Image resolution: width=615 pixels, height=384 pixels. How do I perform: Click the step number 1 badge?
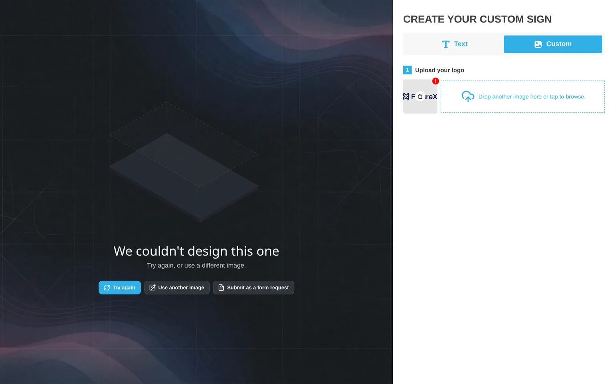click(x=407, y=70)
